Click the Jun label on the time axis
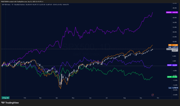The height and width of the screenshot is (106, 180). [90, 98]
